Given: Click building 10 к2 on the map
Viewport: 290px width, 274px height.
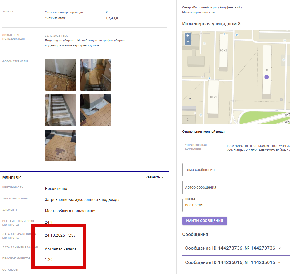Looking at the screenshot, I should coord(223,50).
